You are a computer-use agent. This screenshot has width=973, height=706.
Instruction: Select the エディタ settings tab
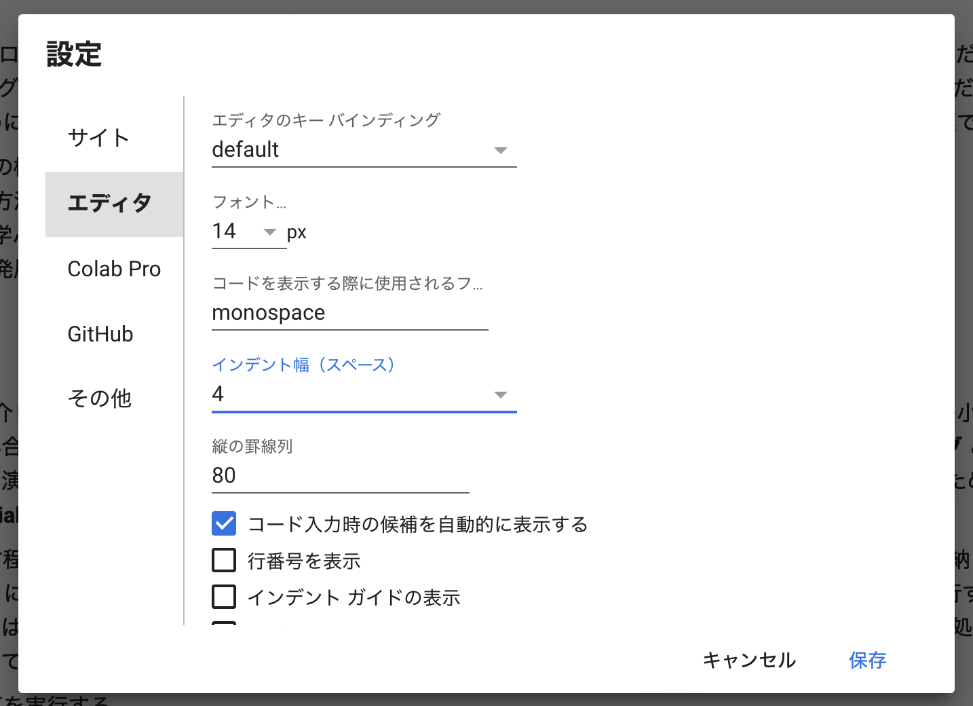coord(114,204)
